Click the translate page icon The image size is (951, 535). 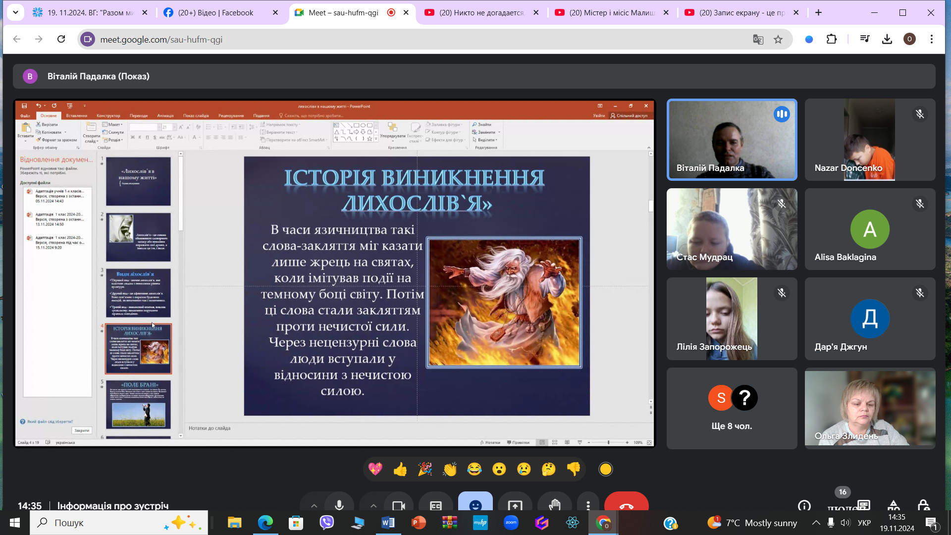(x=758, y=39)
